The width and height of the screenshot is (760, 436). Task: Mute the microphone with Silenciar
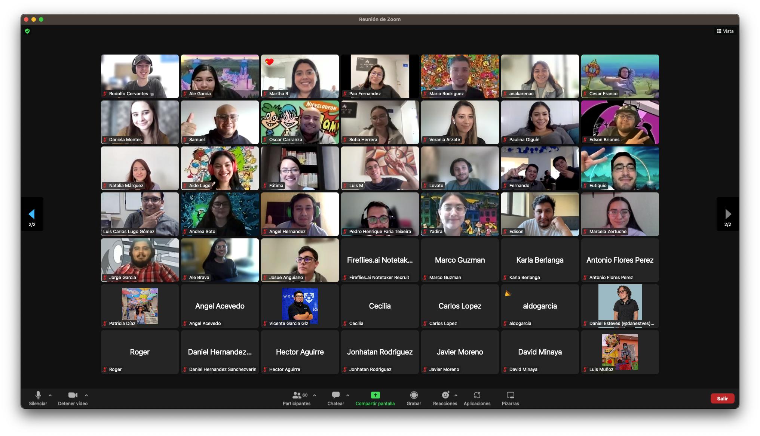[x=38, y=398]
